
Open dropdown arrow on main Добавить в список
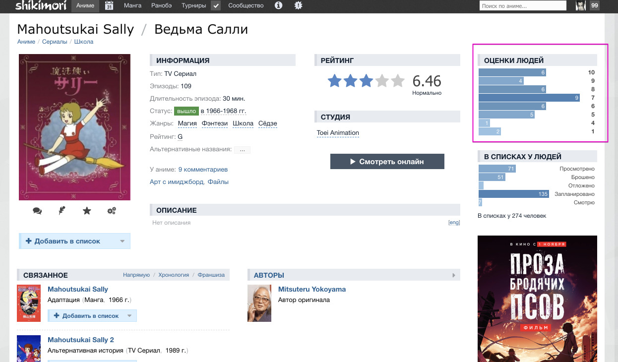(x=122, y=241)
